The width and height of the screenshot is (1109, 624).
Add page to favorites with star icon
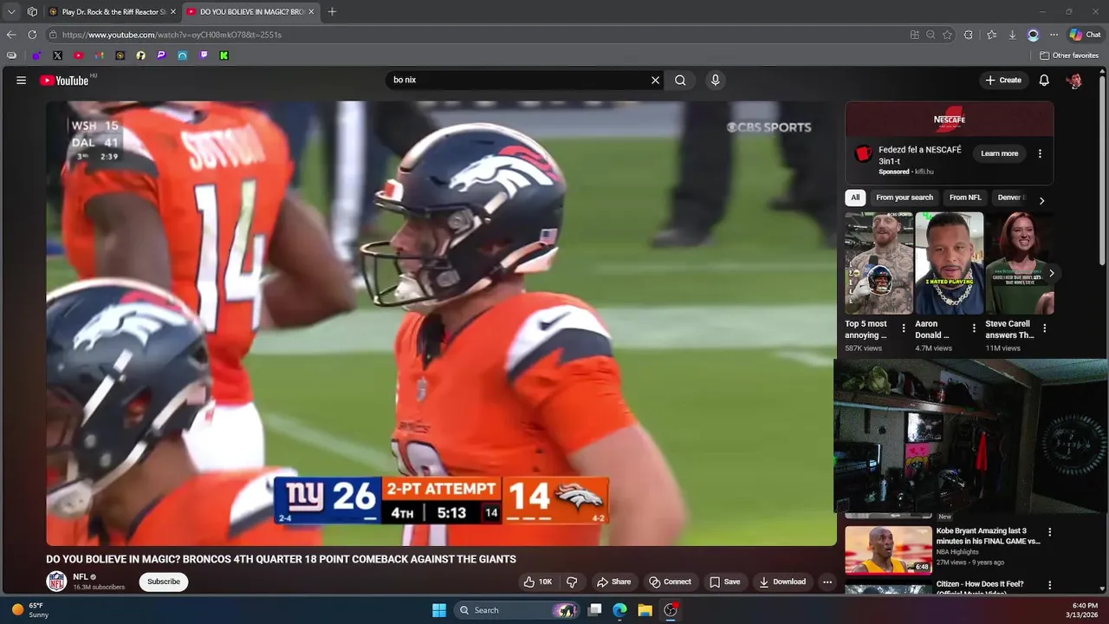pos(947,35)
